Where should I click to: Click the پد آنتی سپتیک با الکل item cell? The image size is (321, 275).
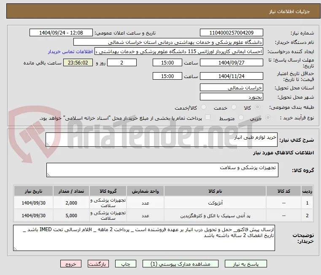pyautogui.click(x=215, y=216)
